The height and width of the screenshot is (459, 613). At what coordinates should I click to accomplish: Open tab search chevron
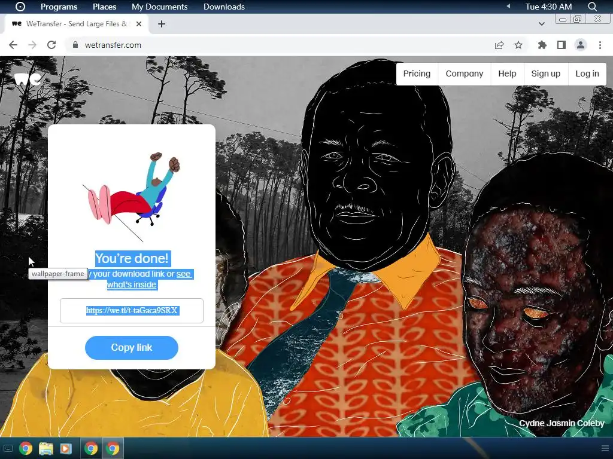tap(541, 24)
